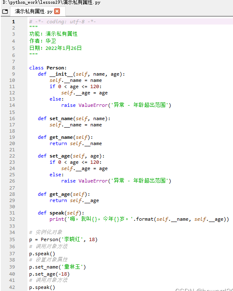Screen dimensions: 233x291
Task: Click the set_name method definition
Action: click(x=74, y=118)
